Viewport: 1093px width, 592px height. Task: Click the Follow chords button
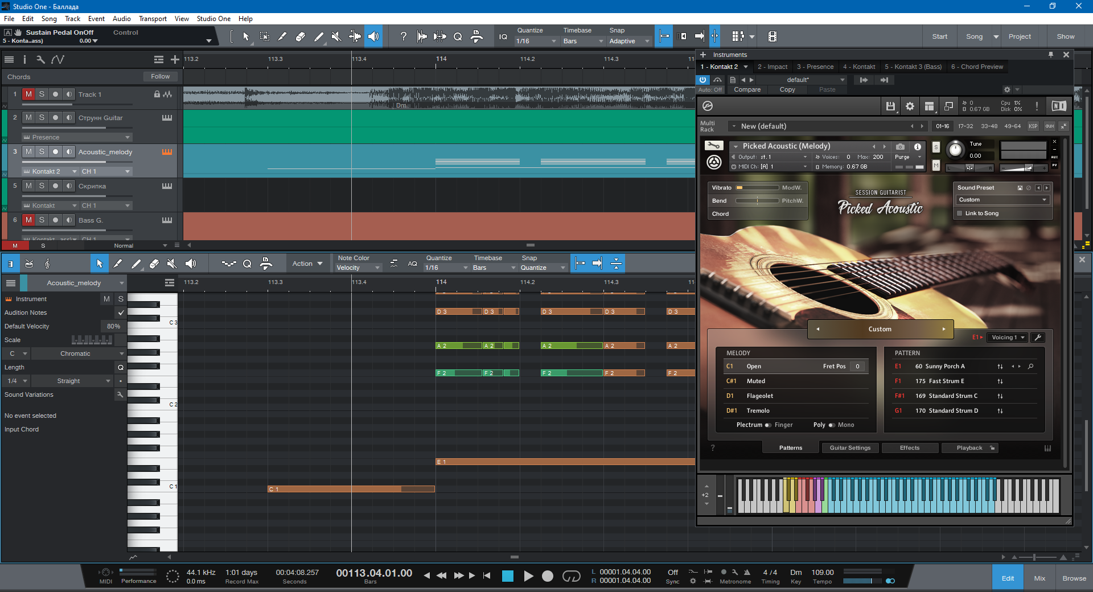(160, 76)
